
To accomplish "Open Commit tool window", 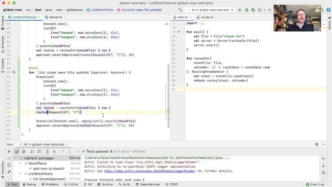I will [x=3, y=66].
